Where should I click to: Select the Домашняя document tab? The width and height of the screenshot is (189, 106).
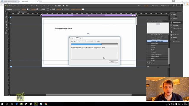pos(22,12)
